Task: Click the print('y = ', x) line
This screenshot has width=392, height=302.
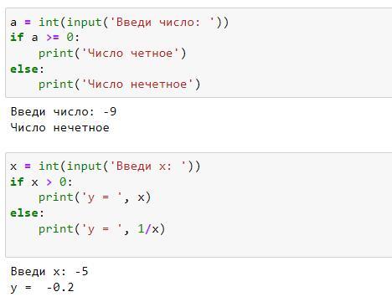Action: (x=95, y=197)
